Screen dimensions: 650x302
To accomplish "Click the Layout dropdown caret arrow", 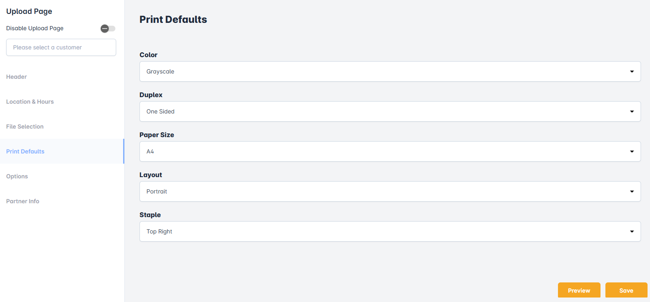I will click(x=632, y=191).
